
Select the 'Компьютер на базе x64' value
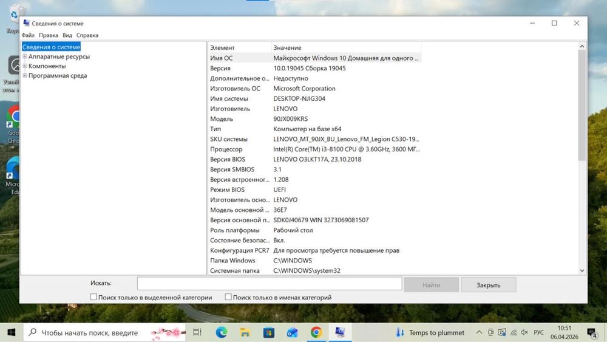coord(307,129)
